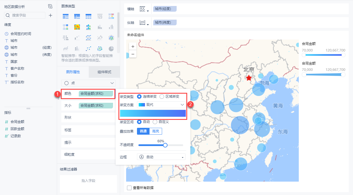Screen dimensions: 353x195
Task: Switch to the 组件样式 tab
Action: point(104,72)
